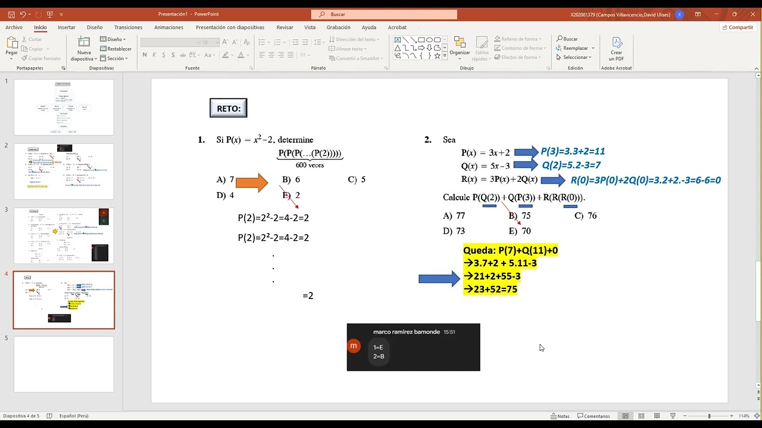Image resolution: width=762 pixels, height=428 pixels.
Task: Click Buscar in Edición group
Action: 567,39
